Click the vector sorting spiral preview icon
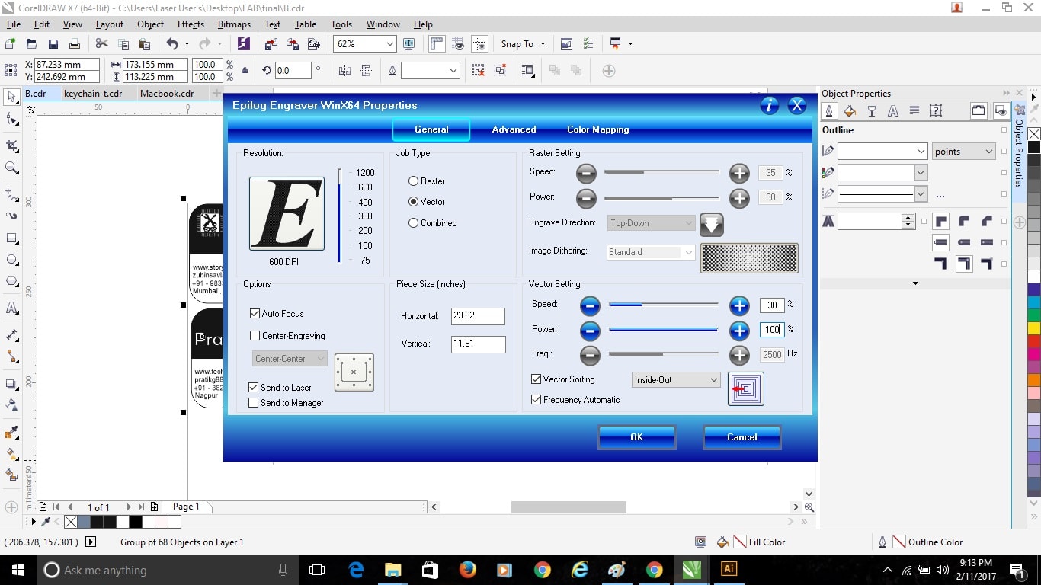The height and width of the screenshot is (585, 1041). [745, 388]
